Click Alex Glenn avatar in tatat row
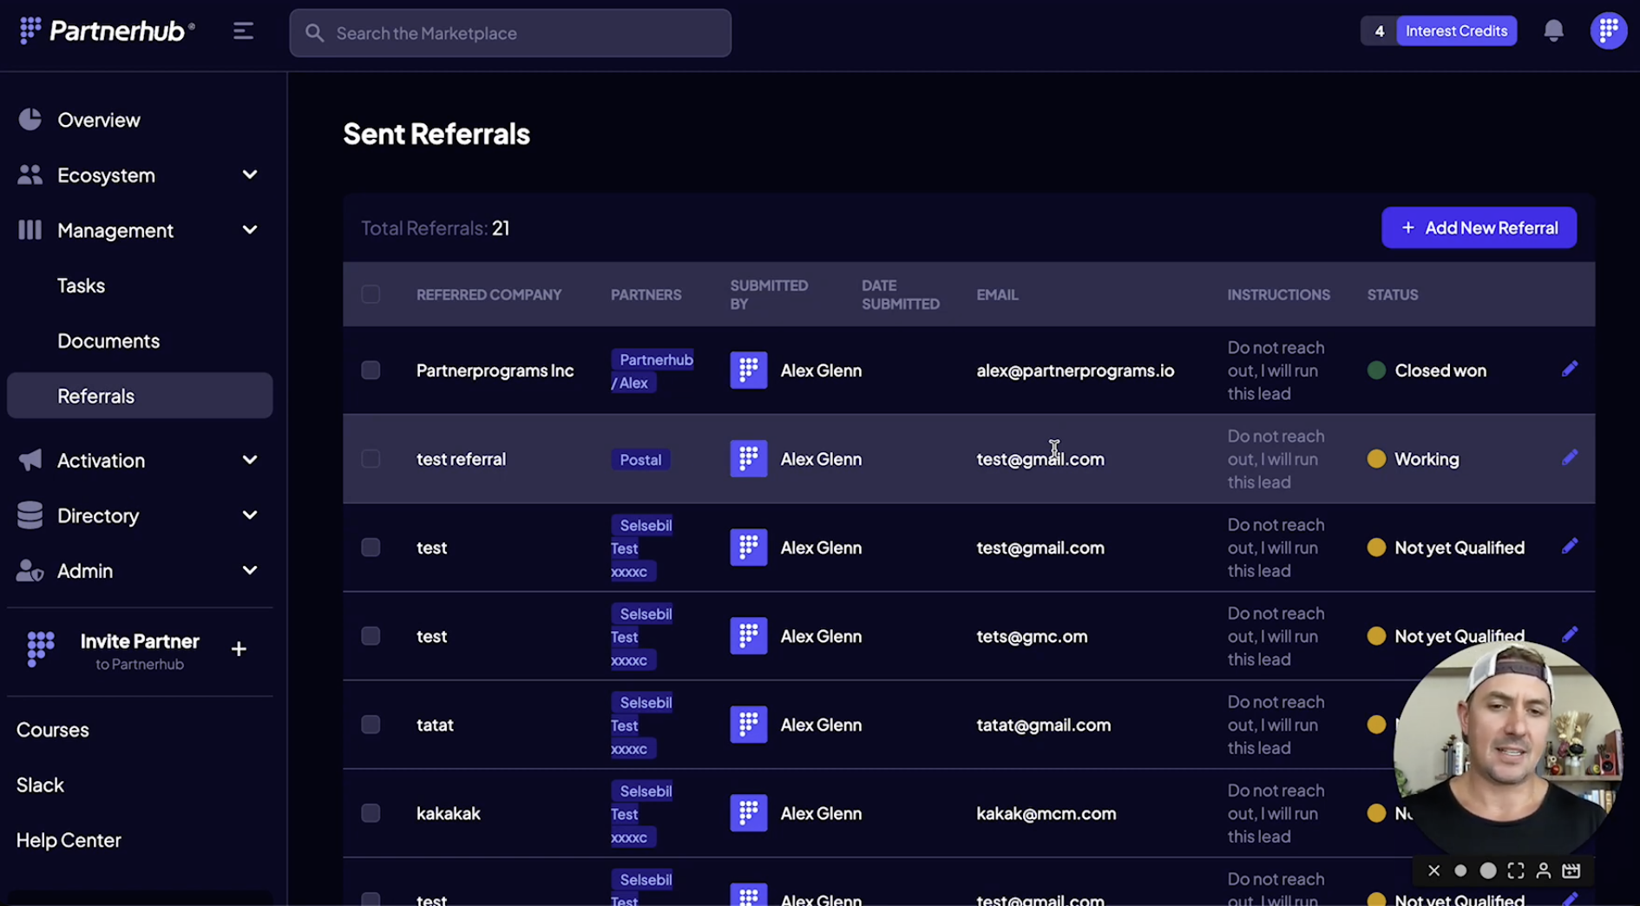The image size is (1640, 906). [748, 725]
